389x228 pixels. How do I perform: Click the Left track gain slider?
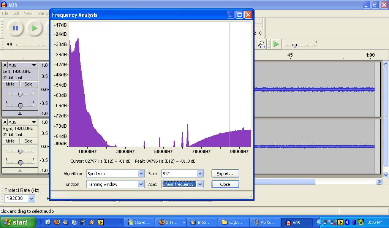click(x=20, y=94)
